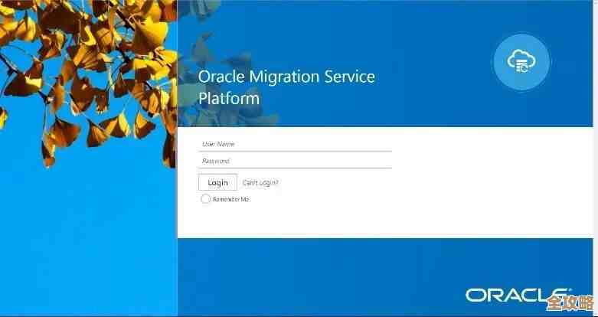This screenshot has width=598, height=317.
Task: Click the Oracle logo
Action: point(509,295)
